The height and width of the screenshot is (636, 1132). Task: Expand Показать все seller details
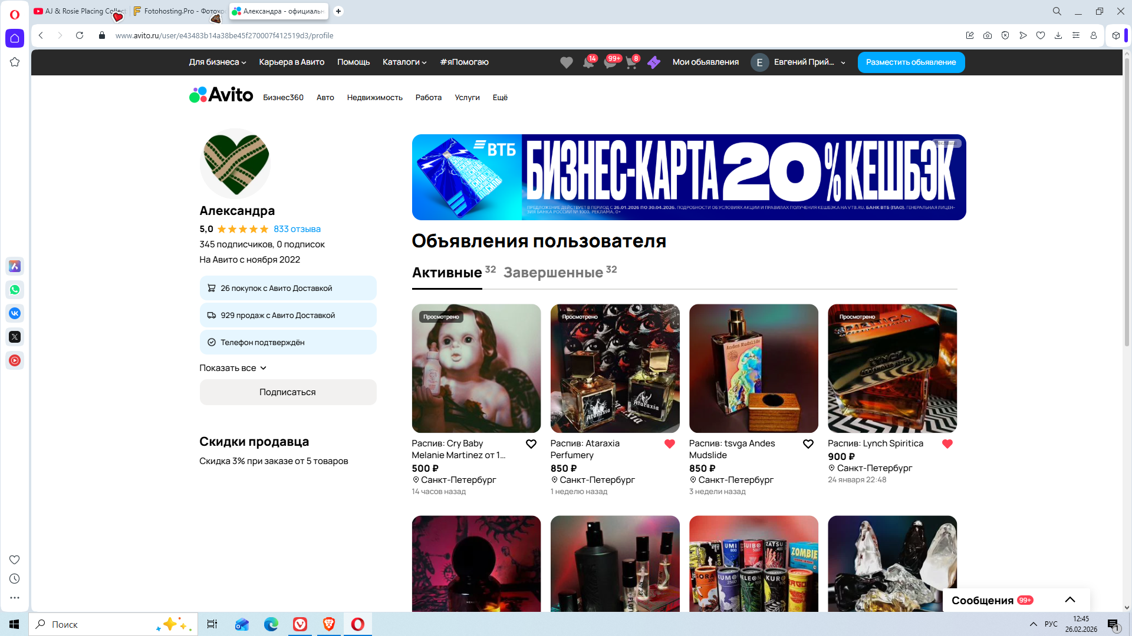[233, 368]
